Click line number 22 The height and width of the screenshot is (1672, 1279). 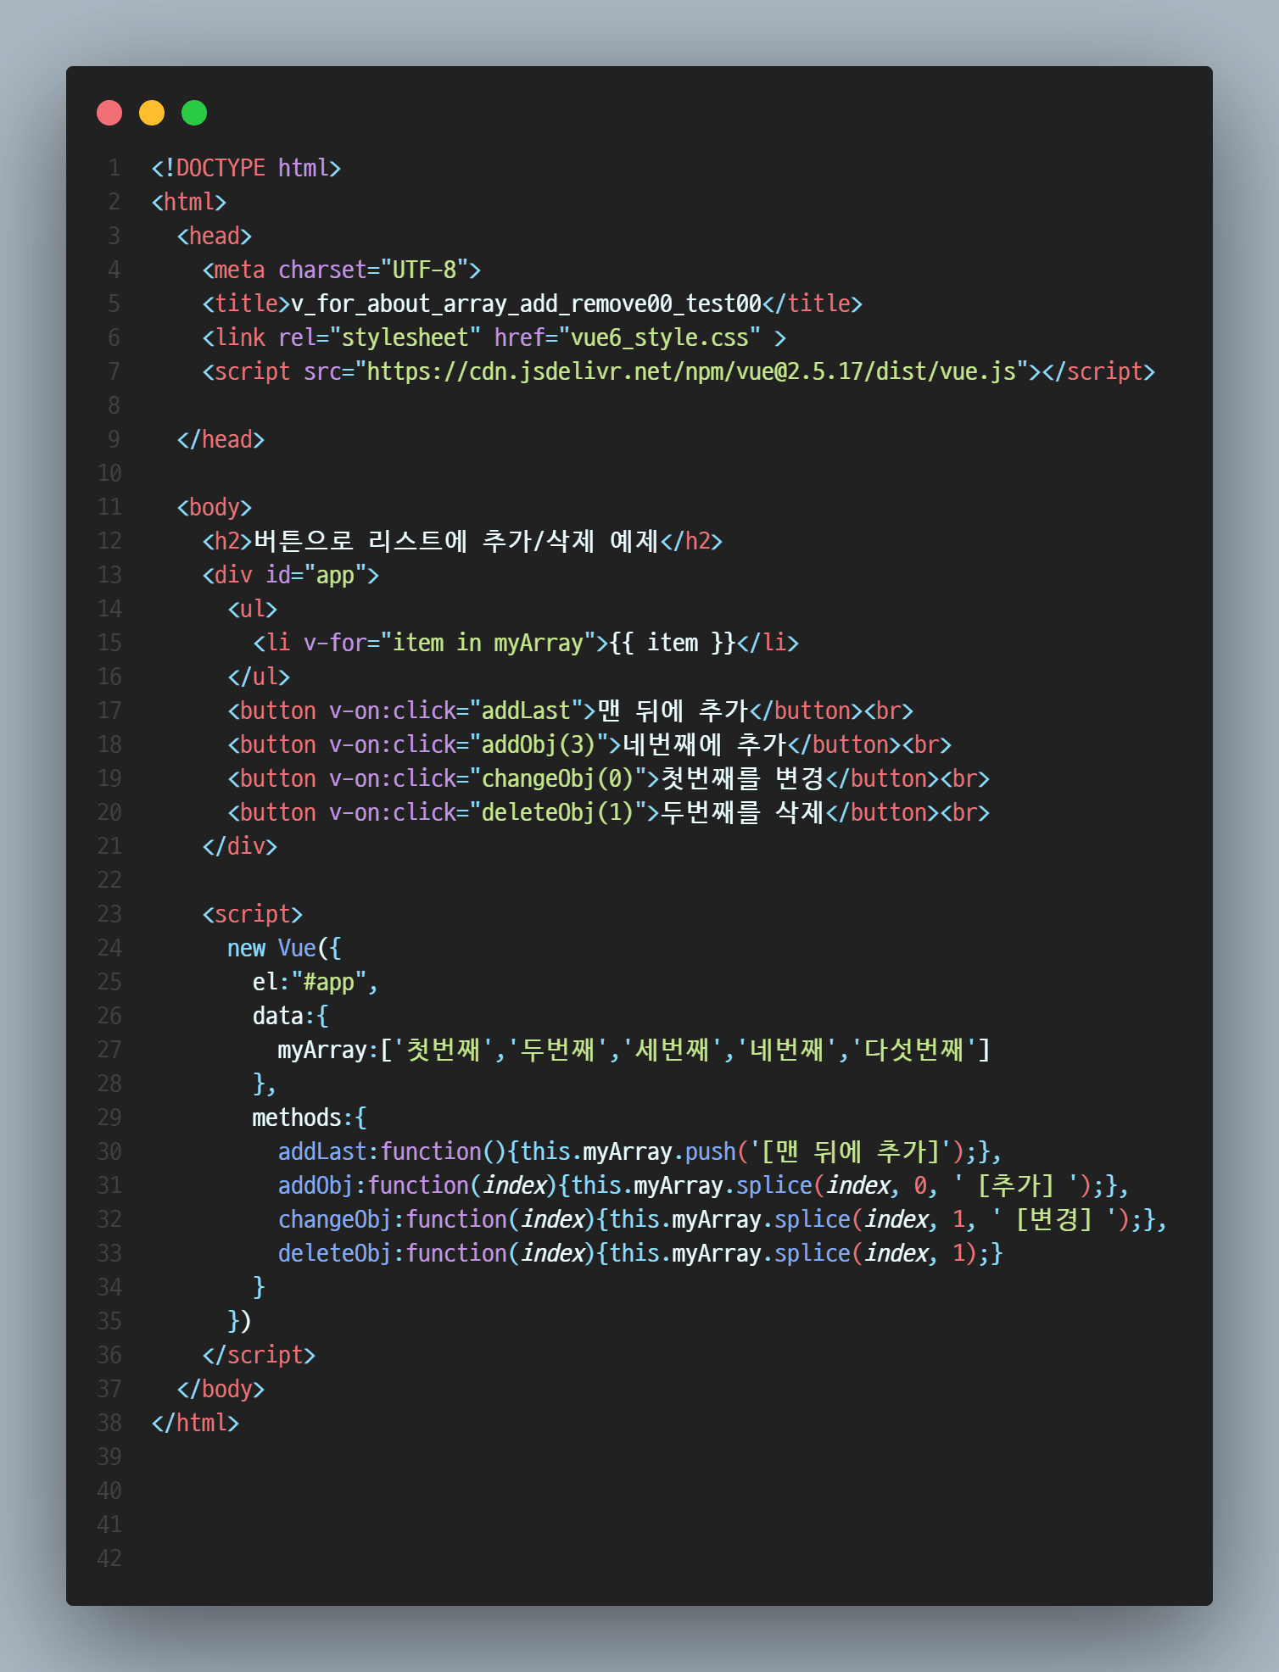[109, 880]
